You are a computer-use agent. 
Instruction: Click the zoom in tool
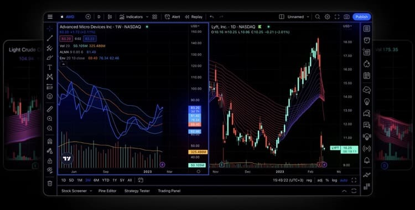50,119
